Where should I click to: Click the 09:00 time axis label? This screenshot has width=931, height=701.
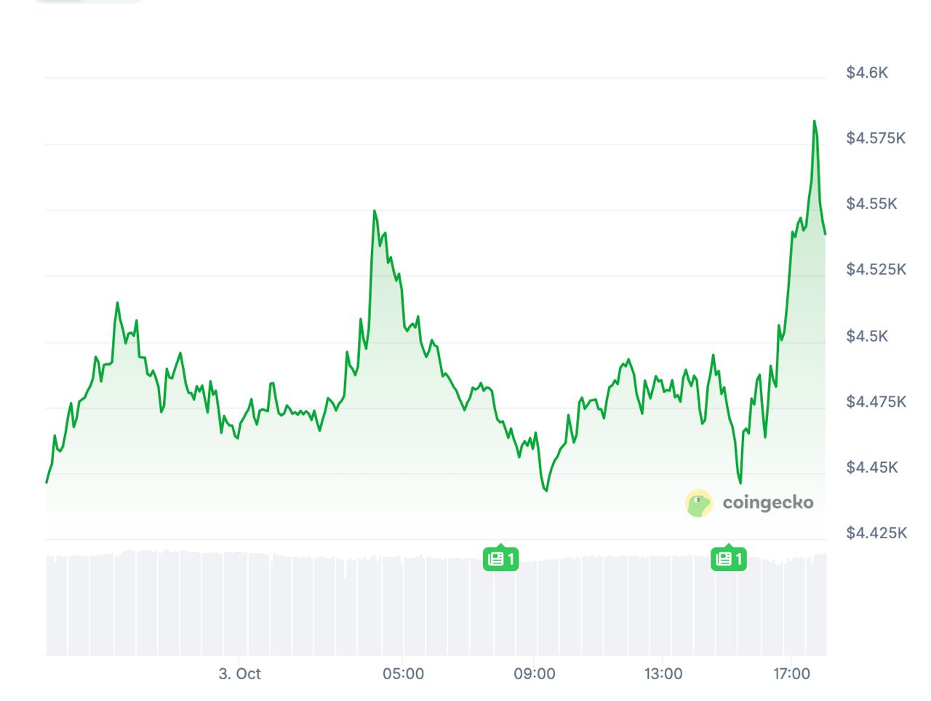[x=534, y=673]
